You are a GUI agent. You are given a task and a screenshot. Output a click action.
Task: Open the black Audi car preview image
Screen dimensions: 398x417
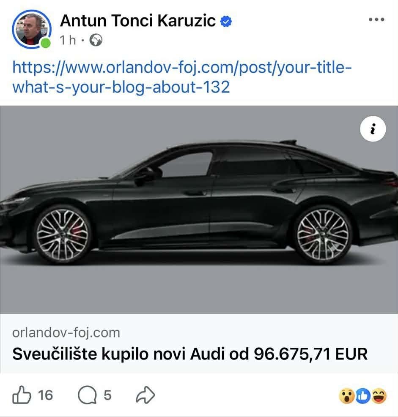tap(199, 210)
